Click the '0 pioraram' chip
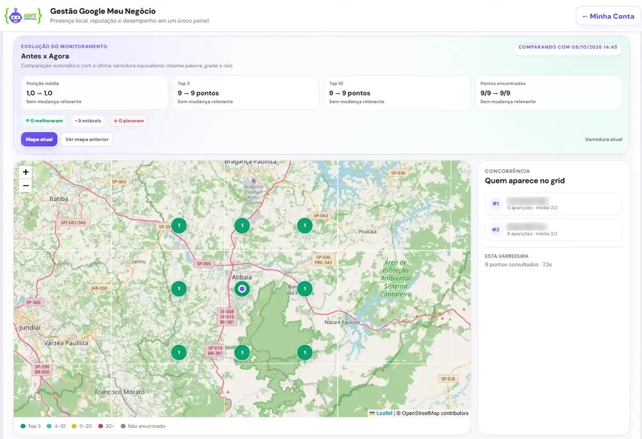The height and width of the screenshot is (439, 642). [128, 121]
